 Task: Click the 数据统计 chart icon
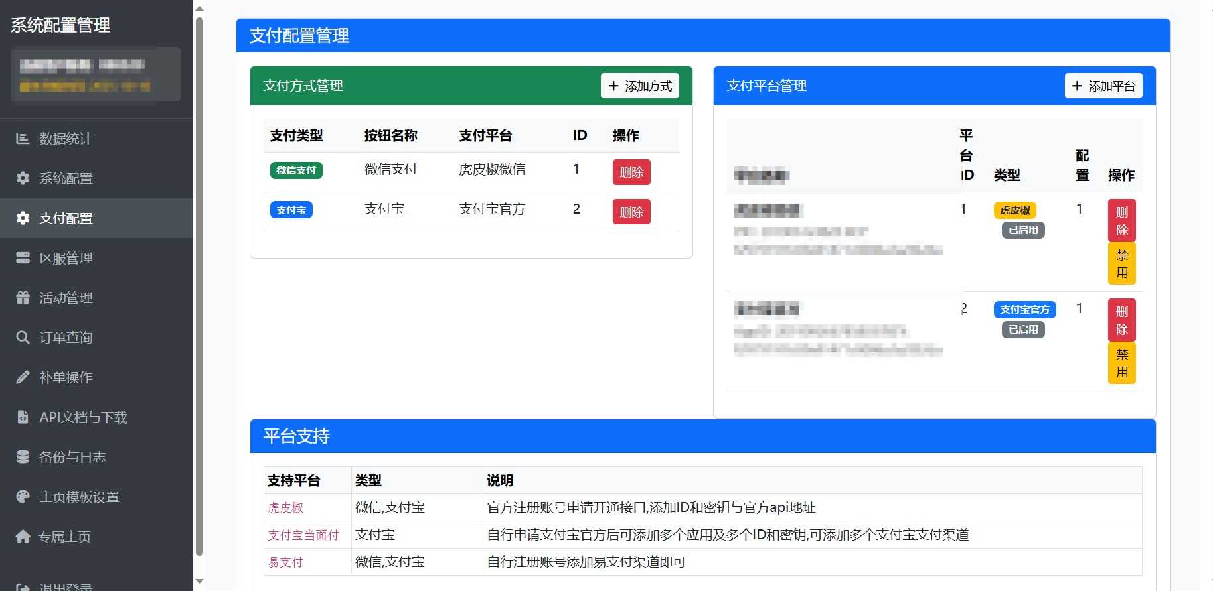pyautogui.click(x=23, y=139)
